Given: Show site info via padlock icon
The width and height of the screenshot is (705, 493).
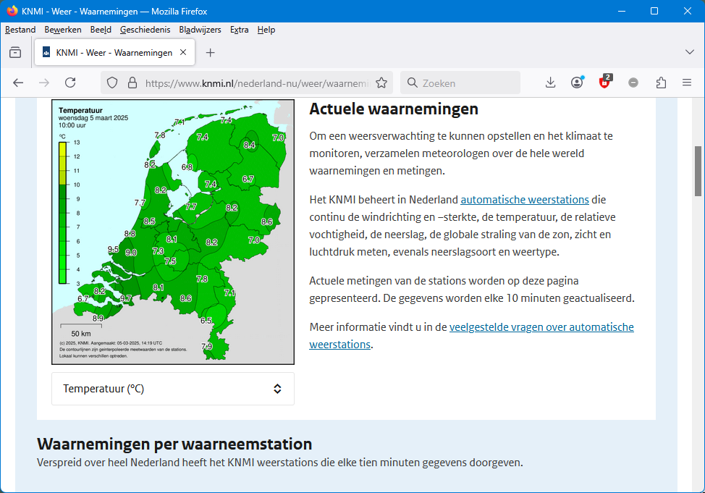Looking at the screenshot, I should pos(132,83).
